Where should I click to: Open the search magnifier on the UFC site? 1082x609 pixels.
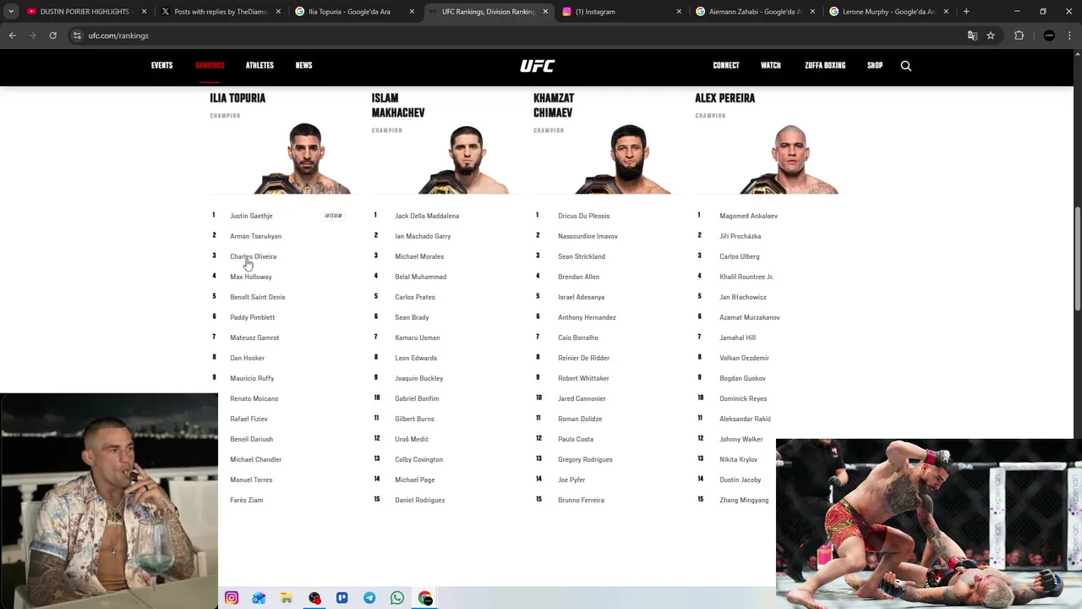905,66
